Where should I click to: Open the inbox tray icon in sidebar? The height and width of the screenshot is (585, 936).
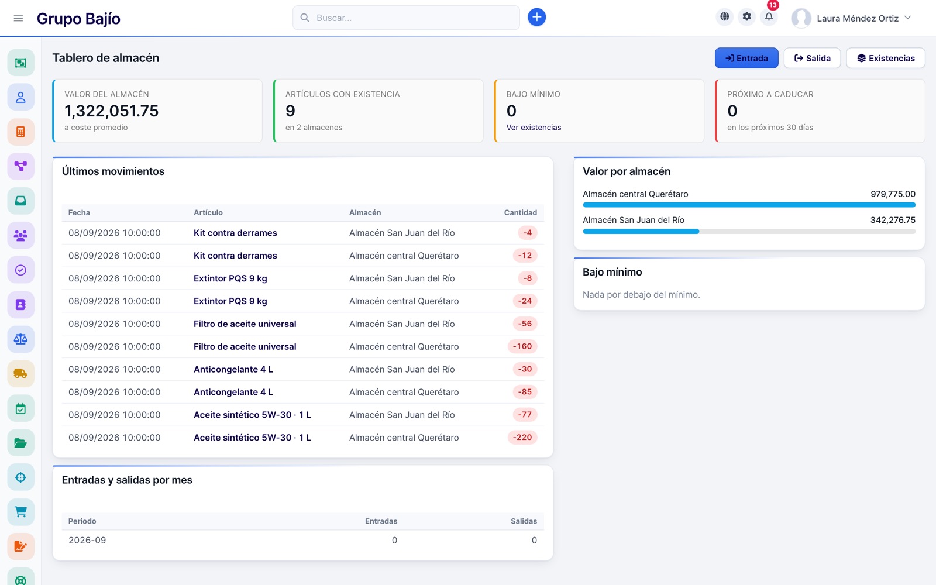20,201
